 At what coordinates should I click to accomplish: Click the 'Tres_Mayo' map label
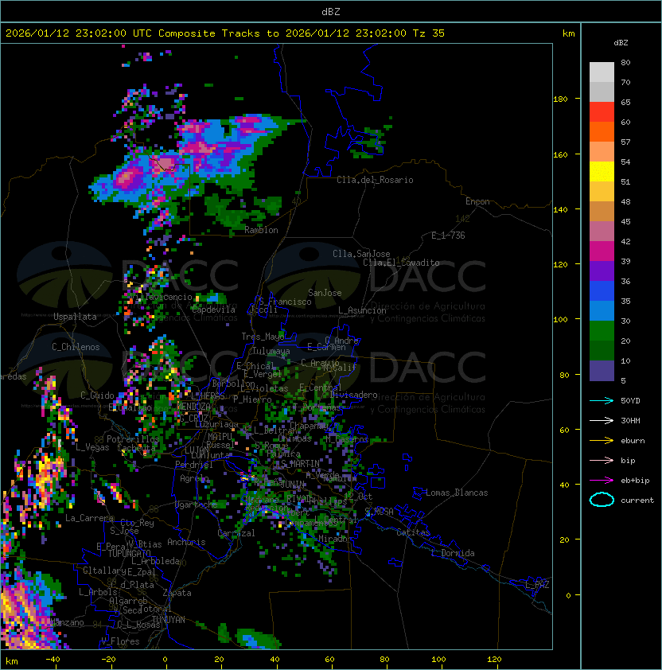point(263,337)
